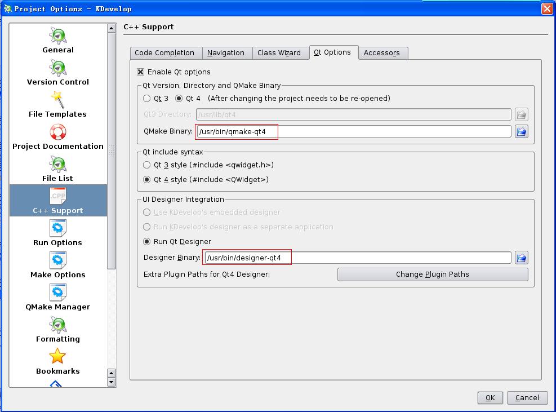Toggle the Enable Qt options checkbox
The width and height of the screenshot is (556, 412).
coord(140,72)
